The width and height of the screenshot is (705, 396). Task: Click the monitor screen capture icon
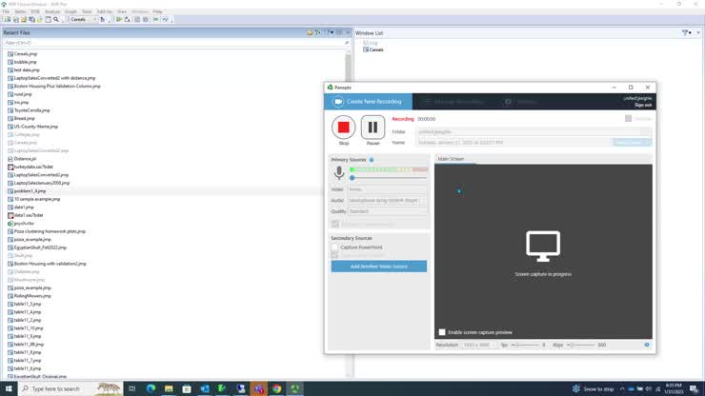[543, 246]
